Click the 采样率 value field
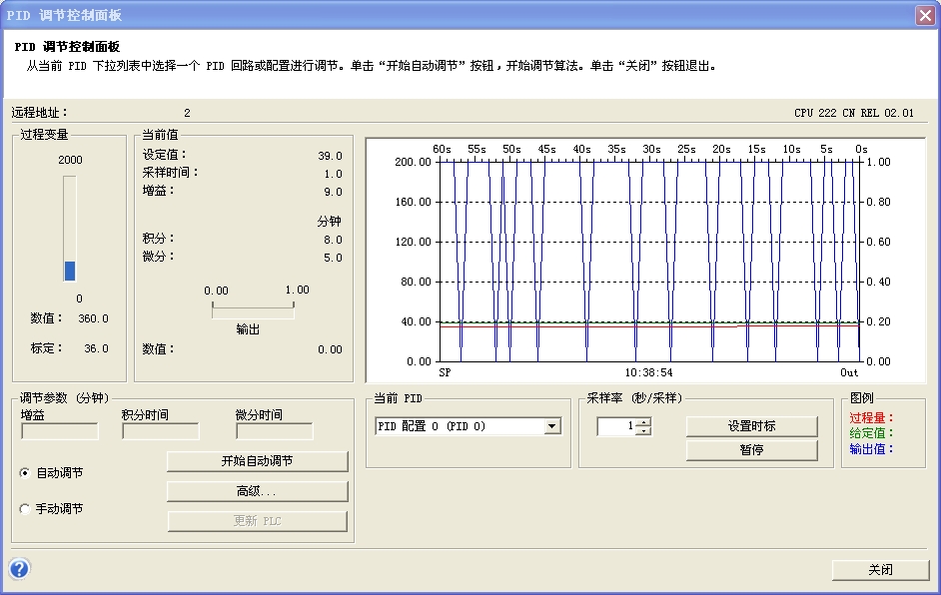This screenshot has height=595, width=941. [x=617, y=426]
